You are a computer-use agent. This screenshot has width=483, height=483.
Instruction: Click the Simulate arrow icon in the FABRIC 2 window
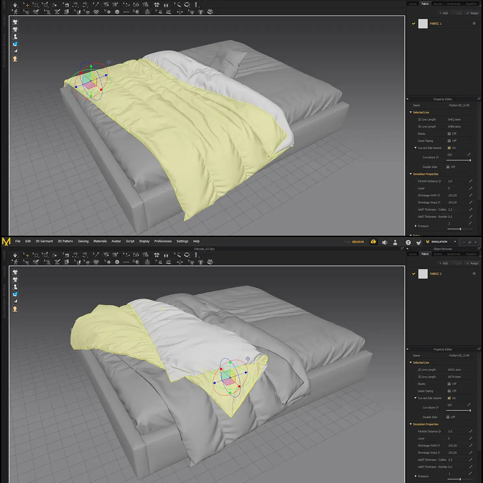coord(15,255)
